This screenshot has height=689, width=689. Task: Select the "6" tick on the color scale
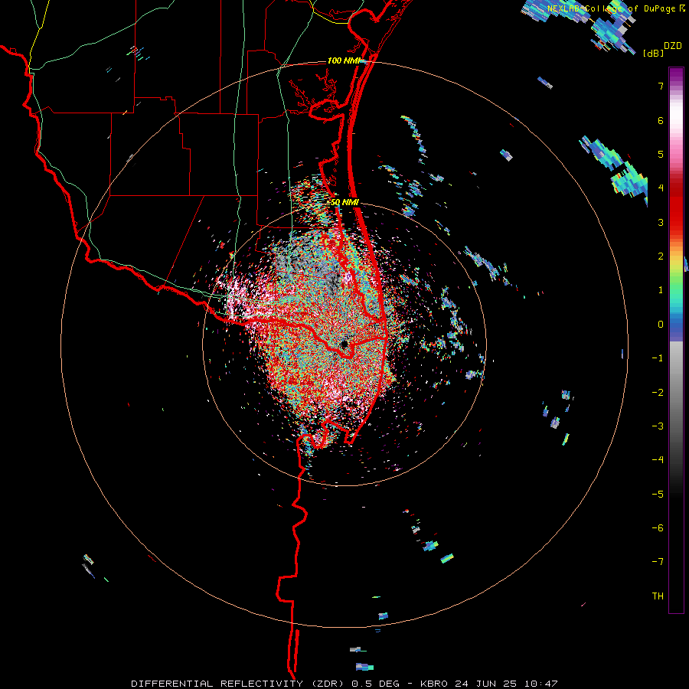pyautogui.click(x=661, y=120)
